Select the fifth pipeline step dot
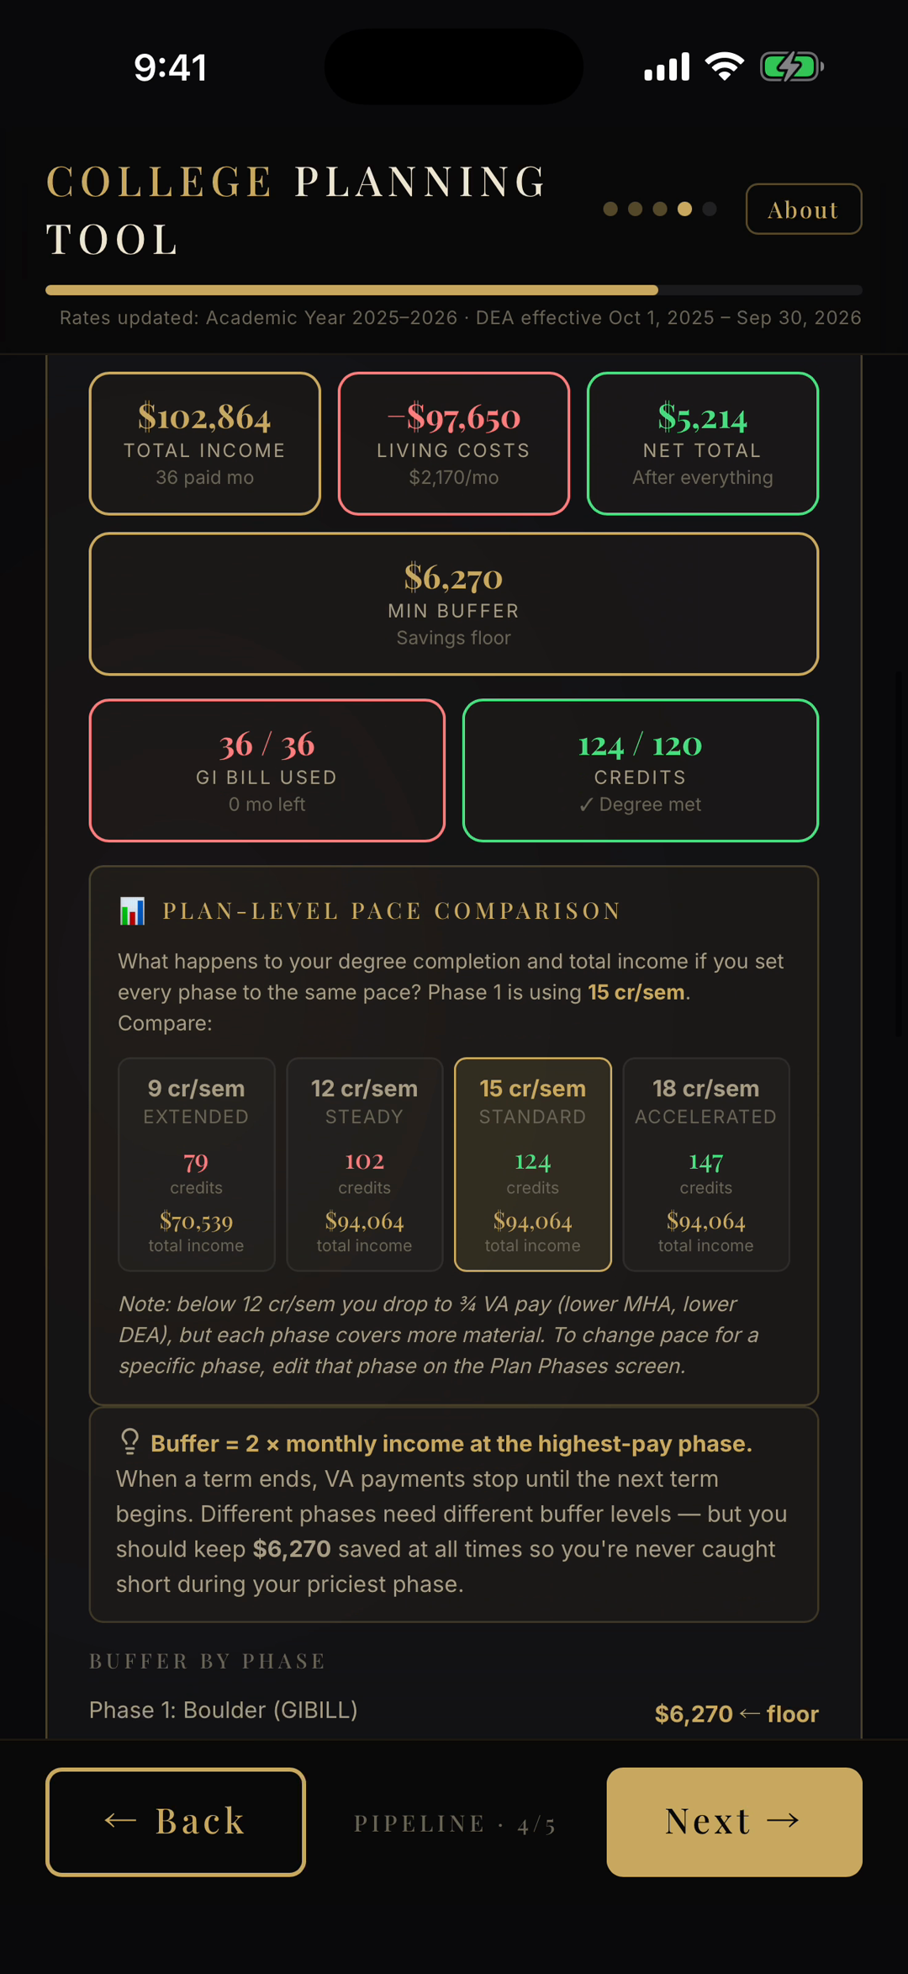The image size is (908, 1974). pyautogui.click(x=710, y=209)
